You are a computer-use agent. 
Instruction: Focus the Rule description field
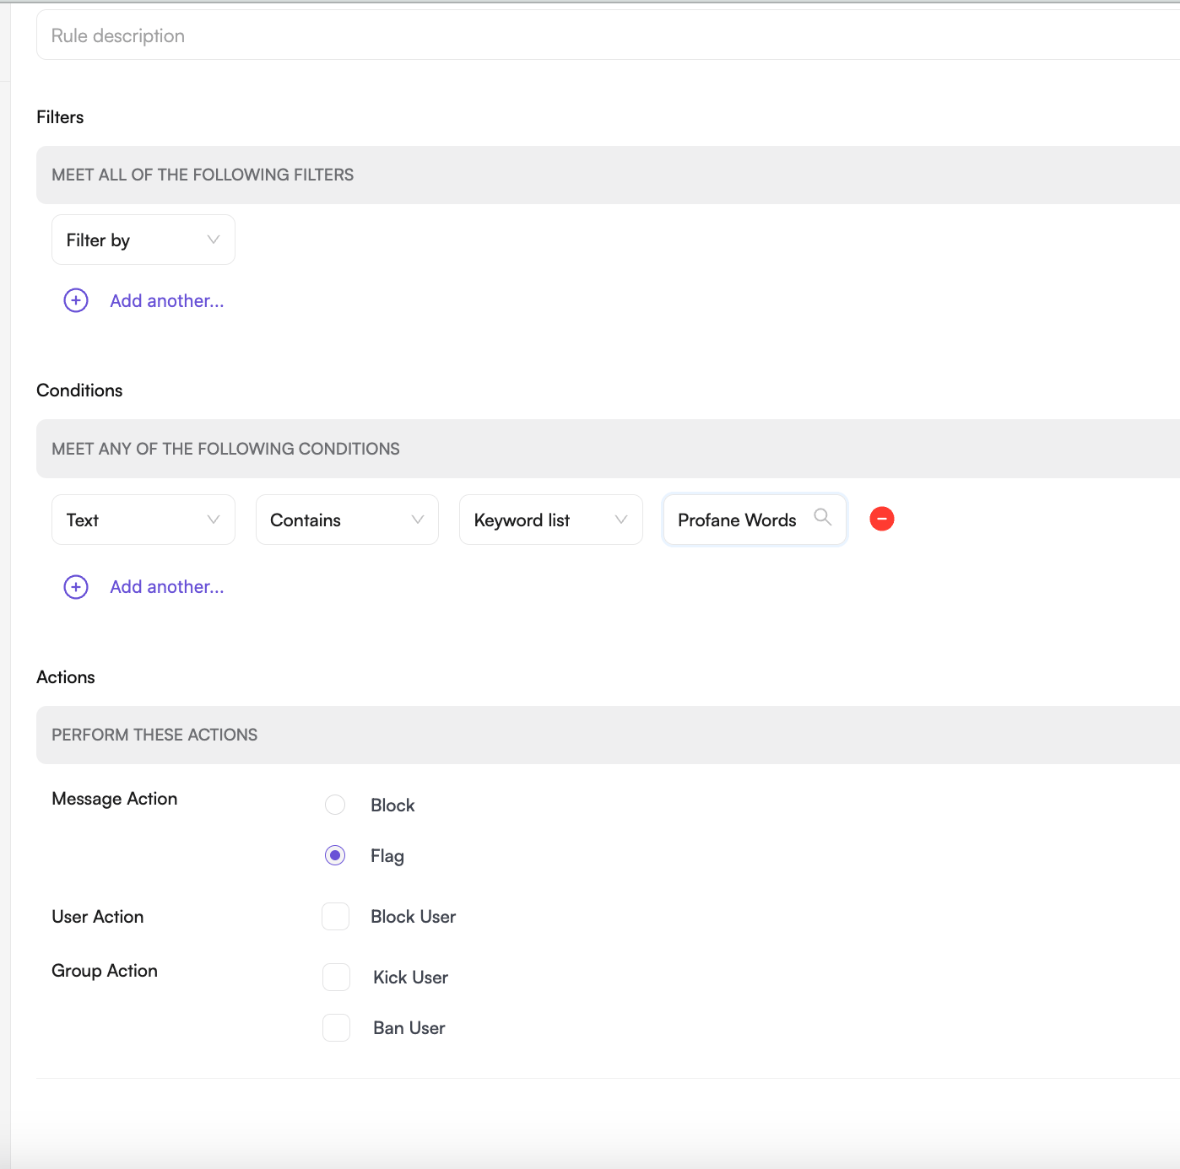[608, 35]
